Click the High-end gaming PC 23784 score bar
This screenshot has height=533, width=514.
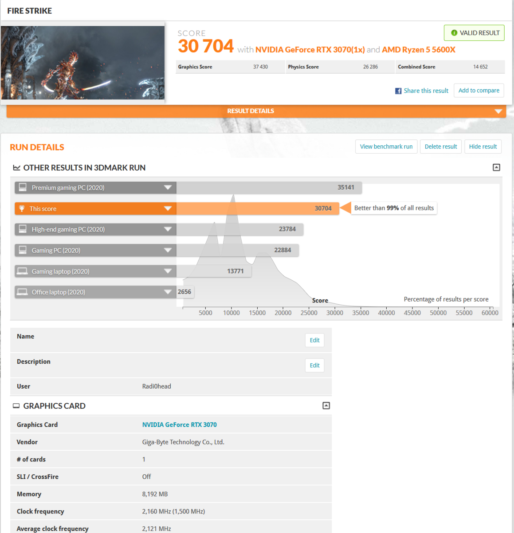[x=240, y=229]
